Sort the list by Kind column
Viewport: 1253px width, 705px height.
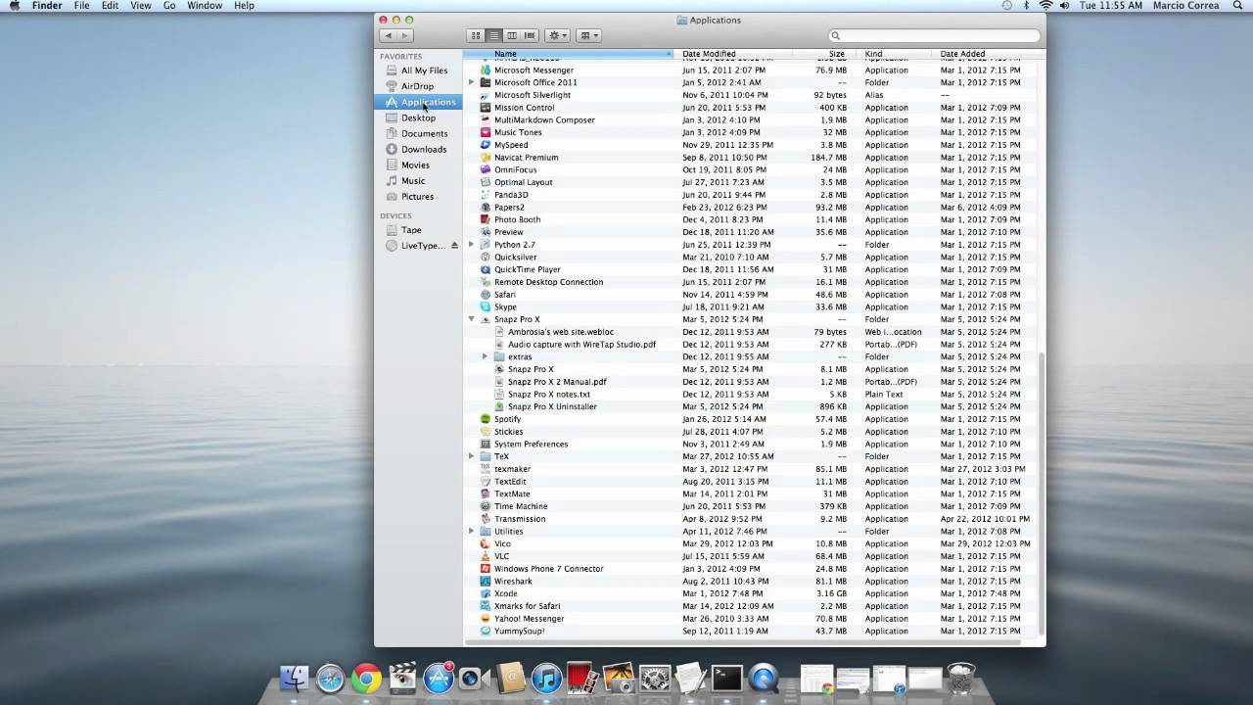click(x=895, y=54)
